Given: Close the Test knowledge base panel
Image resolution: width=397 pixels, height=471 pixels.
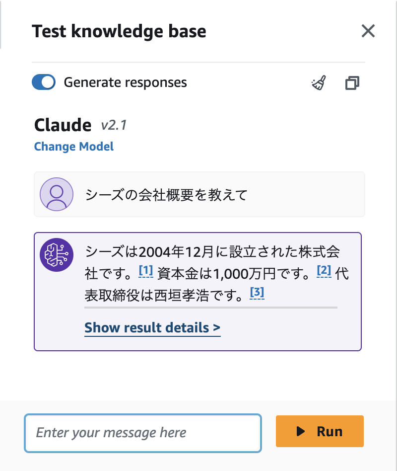Looking at the screenshot, I should (x=368, y=31).
